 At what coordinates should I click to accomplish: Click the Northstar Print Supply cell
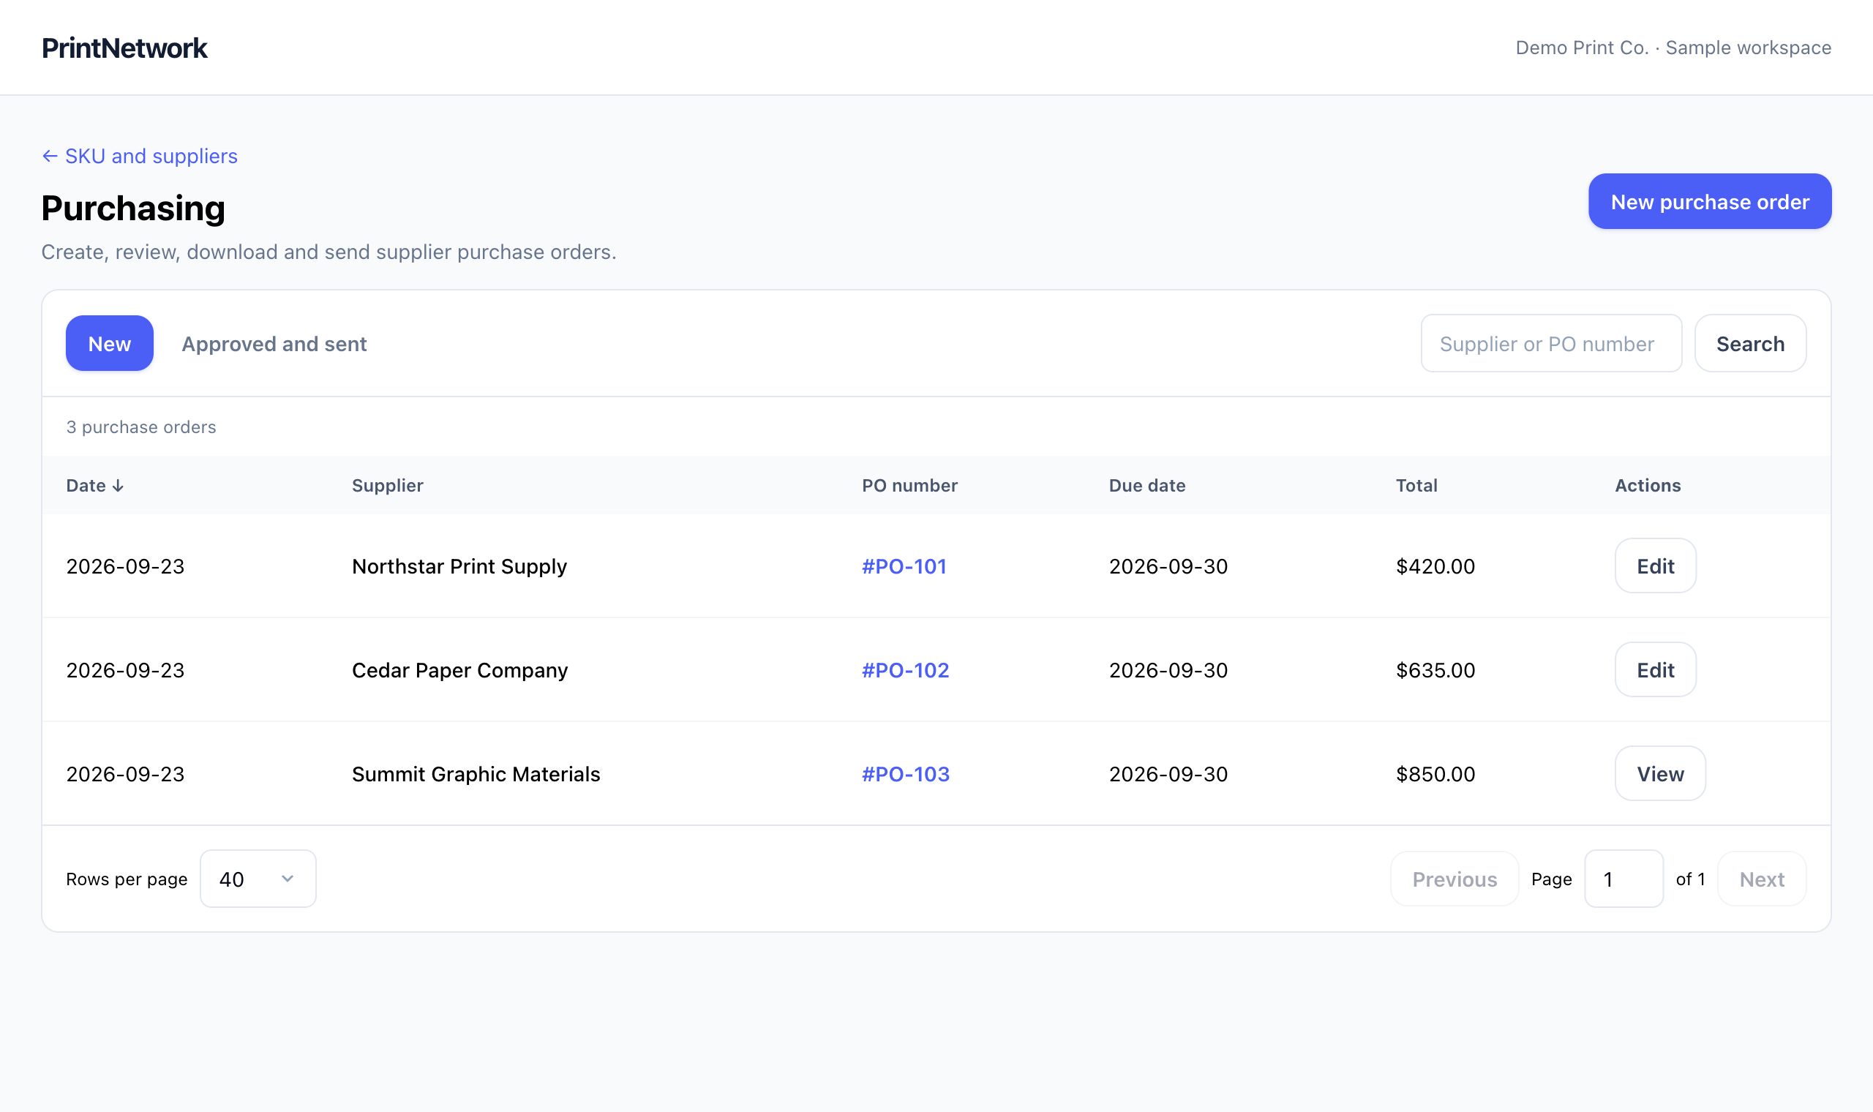click(x=459, y=566)
